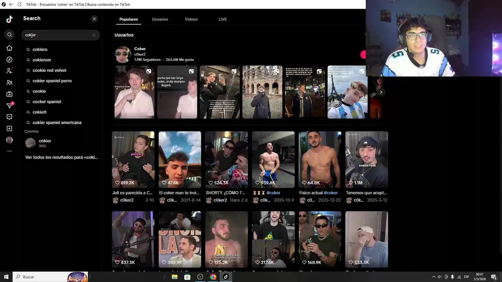Open video with 524.3K likes

[x=226, y=159]
